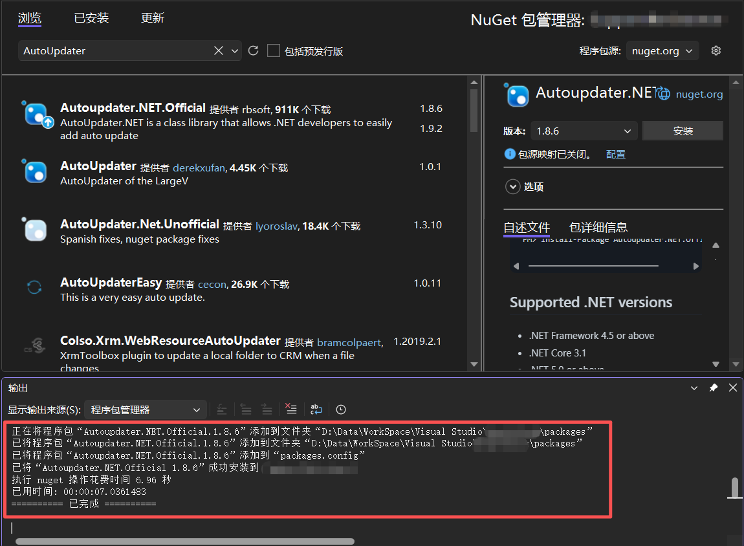Click '.NET Framework 4.5 or above' text
The image size is (744, 546).
[591, 336]
